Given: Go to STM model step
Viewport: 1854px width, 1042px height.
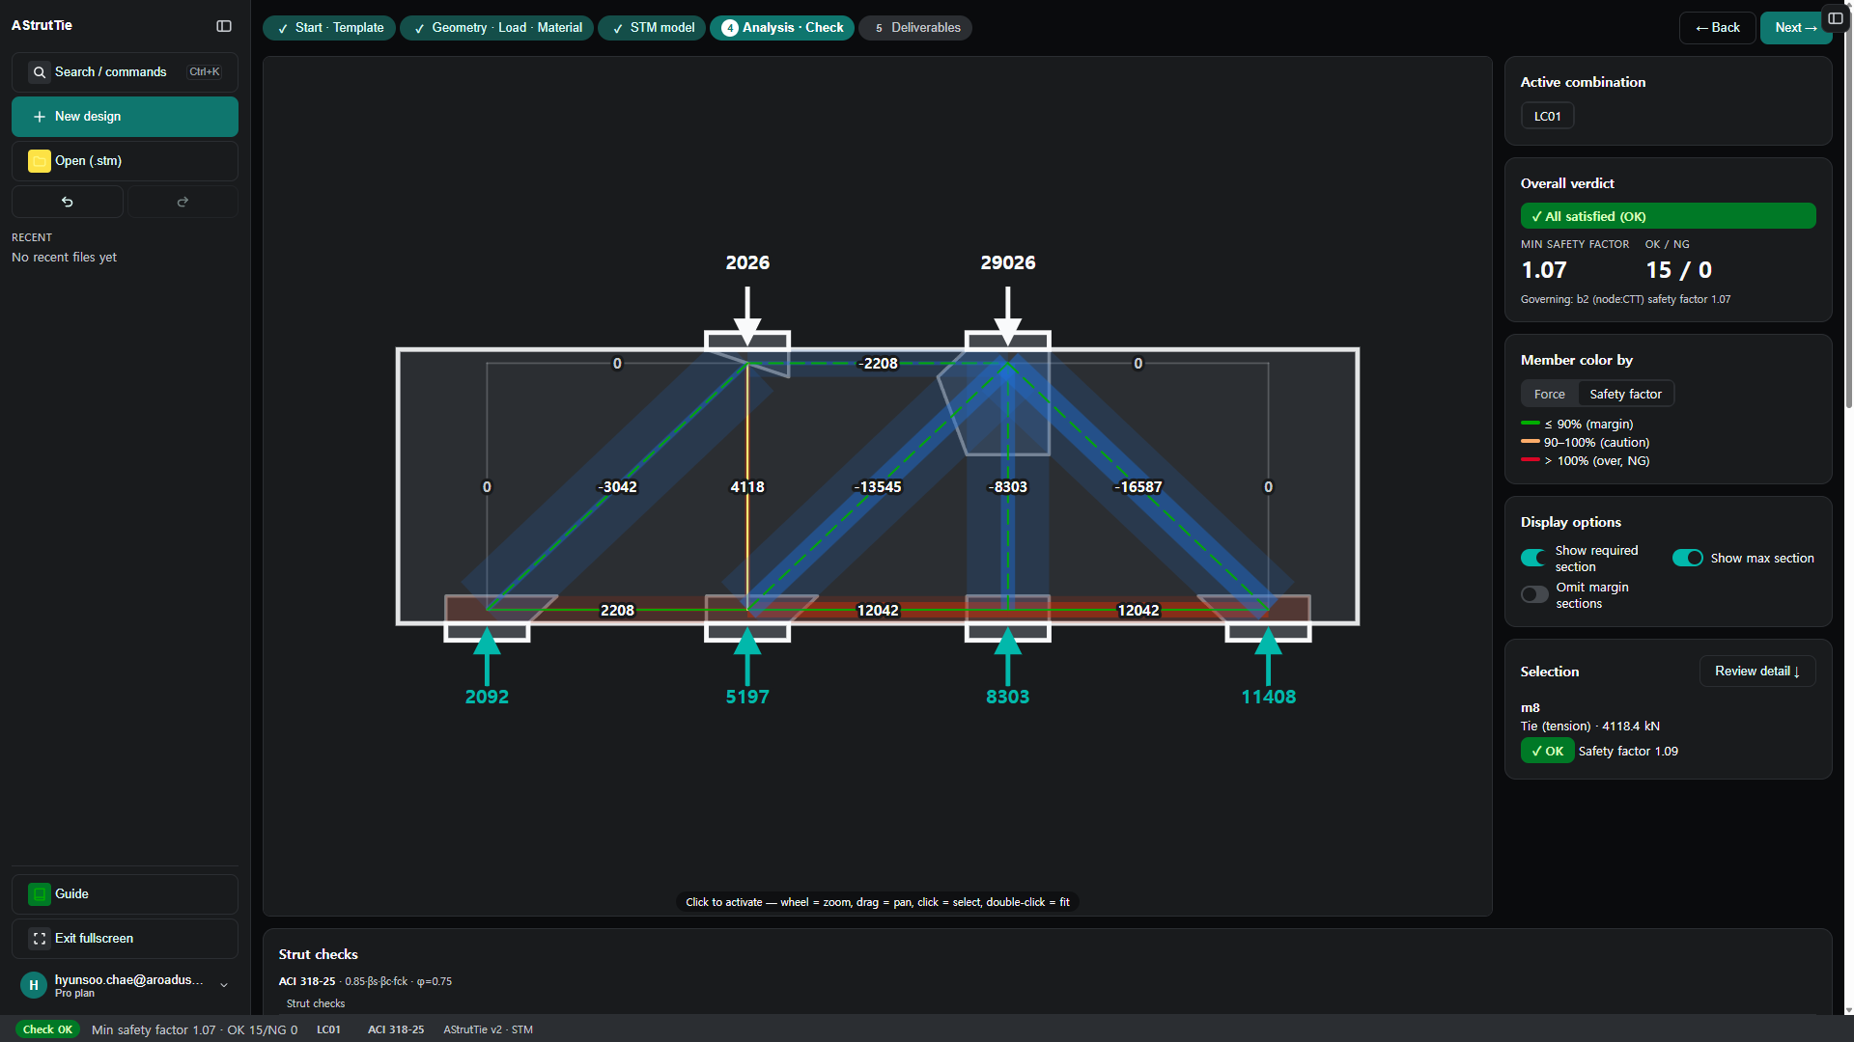Looking at the screenshot, I should point(652,28).
